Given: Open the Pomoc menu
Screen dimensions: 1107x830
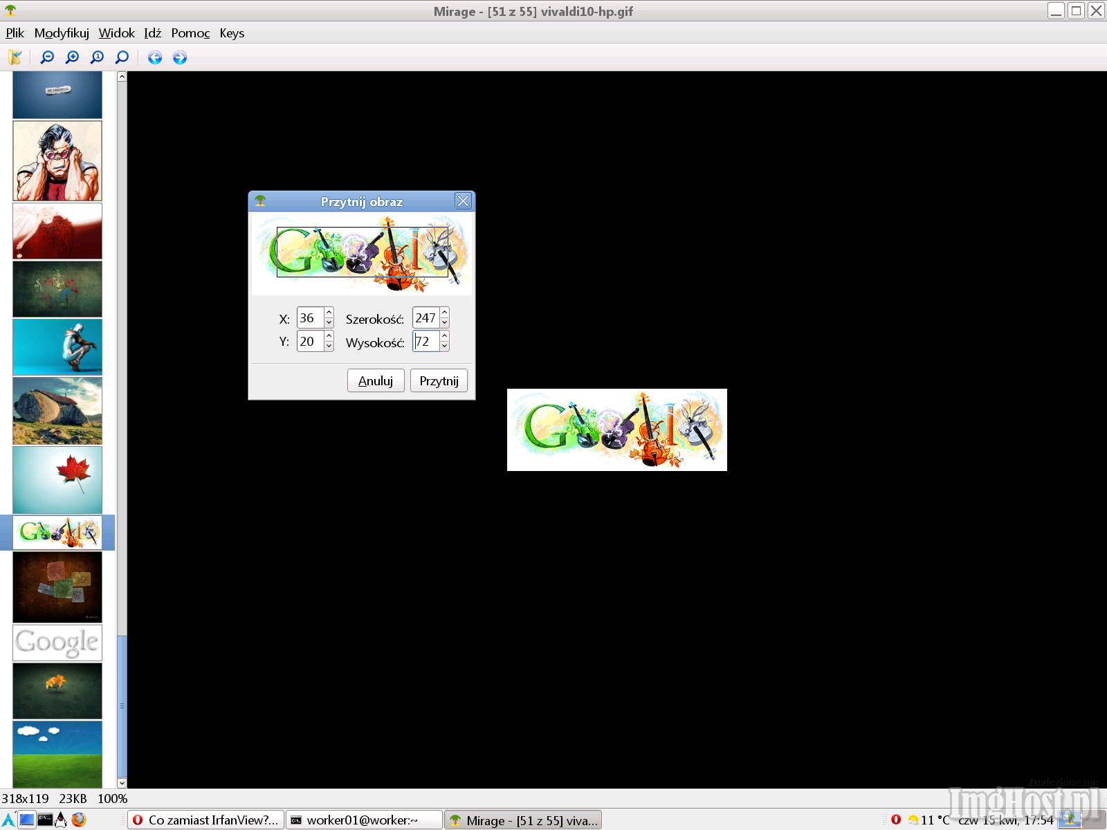Looking at the screenshot, I should (x=190, y=33).
